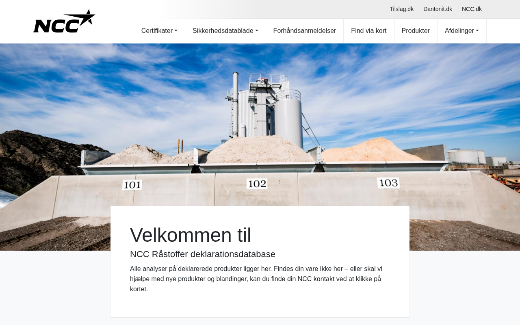Screen dimensions: 520x325
Task: Go to Dantonit.dk
Action: [438, 9]
